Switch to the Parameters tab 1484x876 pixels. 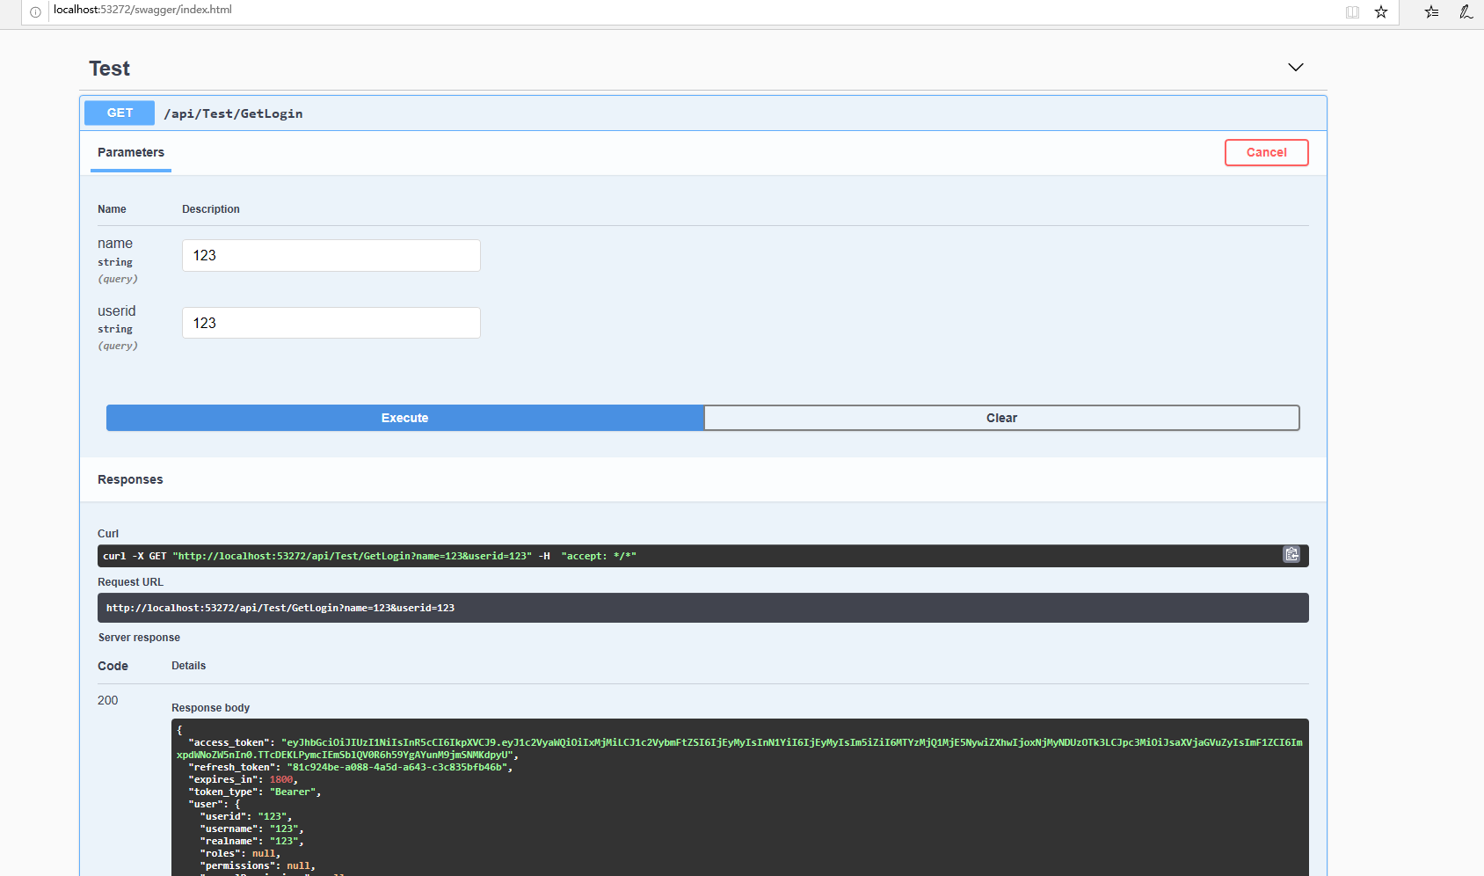point(130,152)
